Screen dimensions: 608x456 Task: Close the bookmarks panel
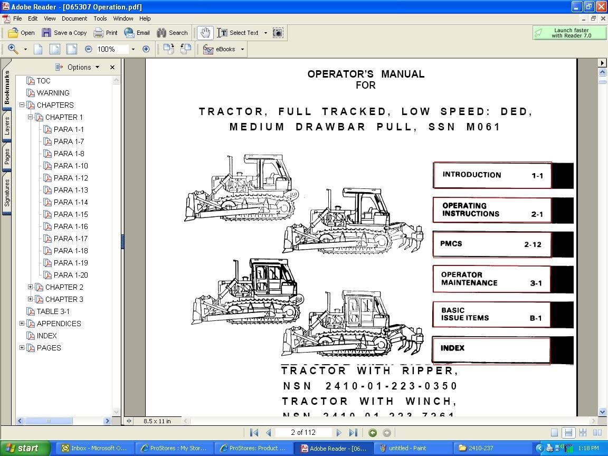tap(112, 67)
